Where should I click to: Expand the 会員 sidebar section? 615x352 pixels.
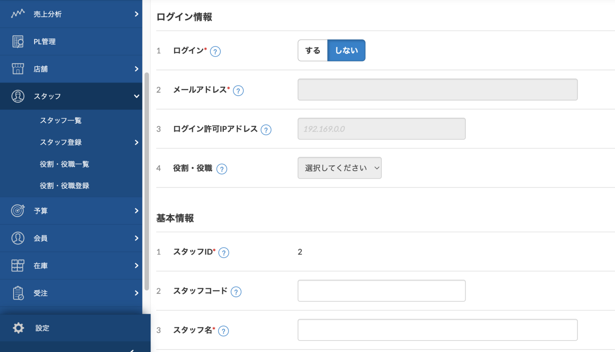[136, 238]
